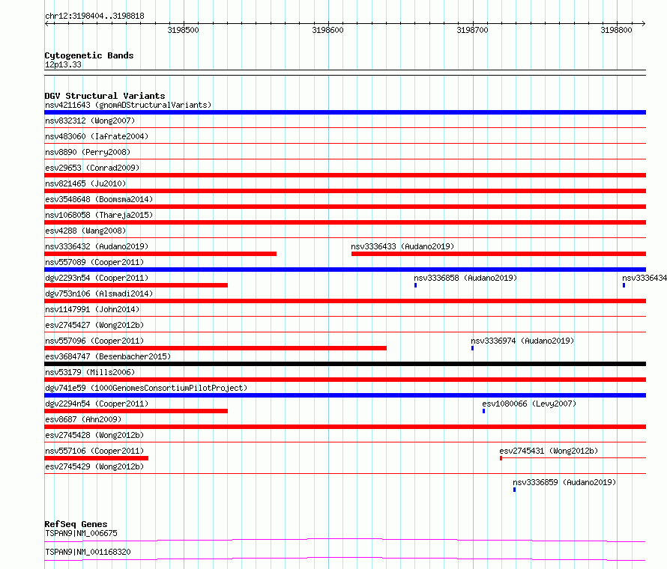Open dgv753n106 (Alsmadi2014) variant
Viewport: 667px width, 569px height.
99,293
